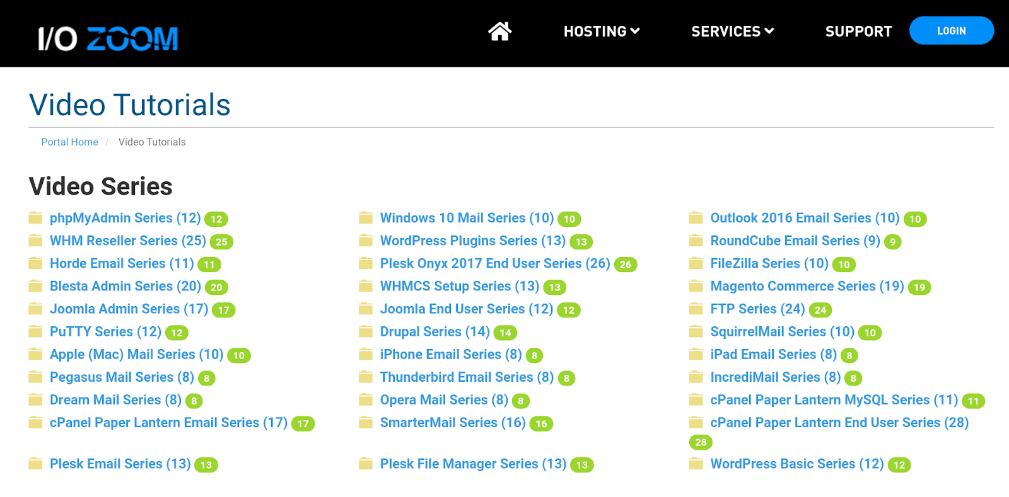Expand the HOSTING dropdown menu
The image size is (1009, 497).
point(602,31)
